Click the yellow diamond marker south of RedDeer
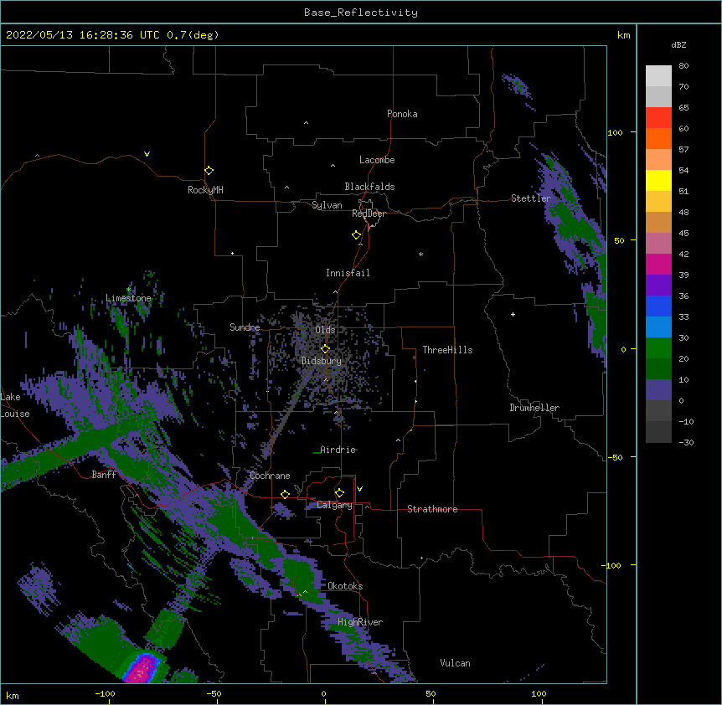The width and height of the screenshot is (722, 705). click(x=356, y=235)
